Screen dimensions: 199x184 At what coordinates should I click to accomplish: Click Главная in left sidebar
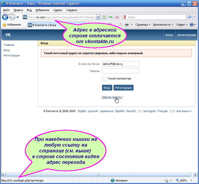[x=9, y=45]
